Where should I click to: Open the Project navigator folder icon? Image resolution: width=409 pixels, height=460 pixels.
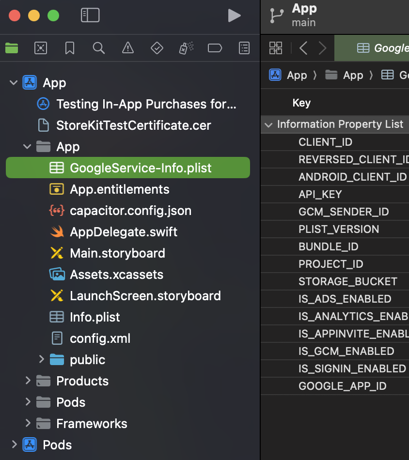(12, 47)
